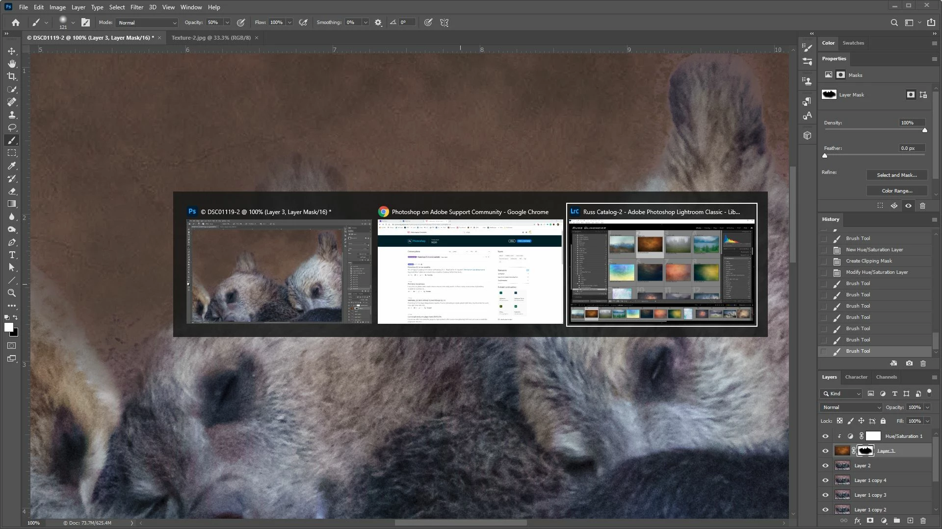The width and height of the screenshot is (942, 529).
Task: Select the Clone Stamp tool
Action: [x=12, y=115]
